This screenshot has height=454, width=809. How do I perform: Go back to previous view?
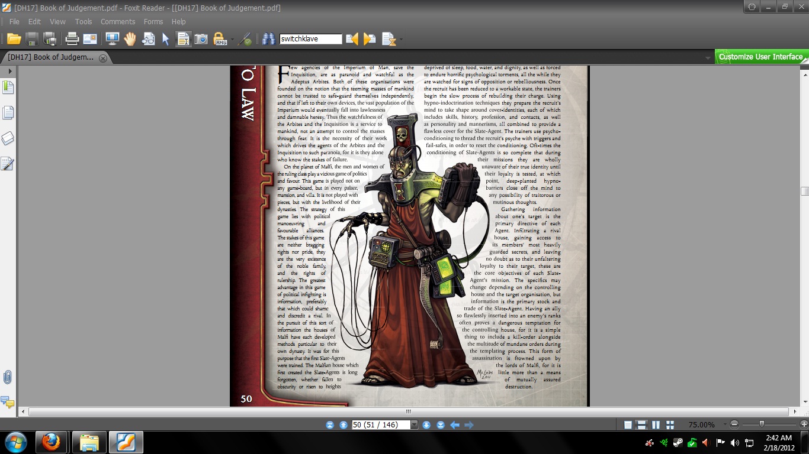[x=455, y=424]
